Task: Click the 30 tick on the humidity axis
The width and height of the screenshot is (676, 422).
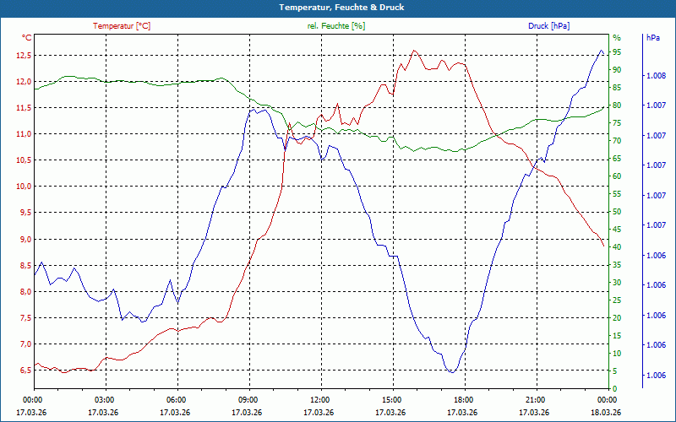Action: [617, 283]
